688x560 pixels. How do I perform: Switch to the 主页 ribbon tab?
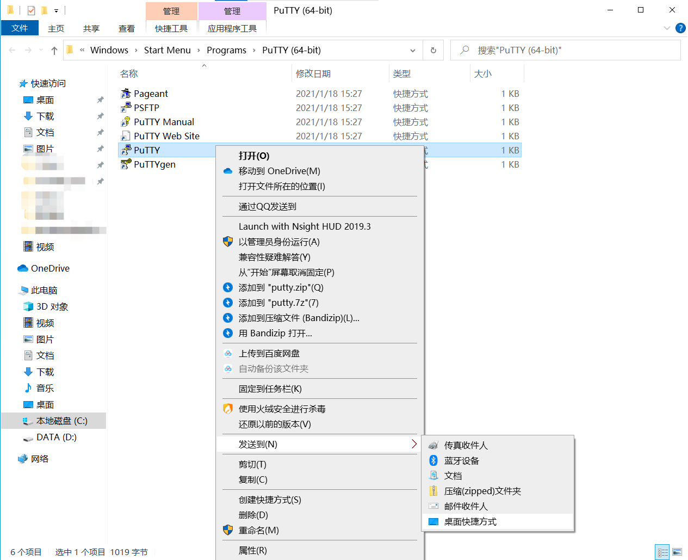coord(56,28)
